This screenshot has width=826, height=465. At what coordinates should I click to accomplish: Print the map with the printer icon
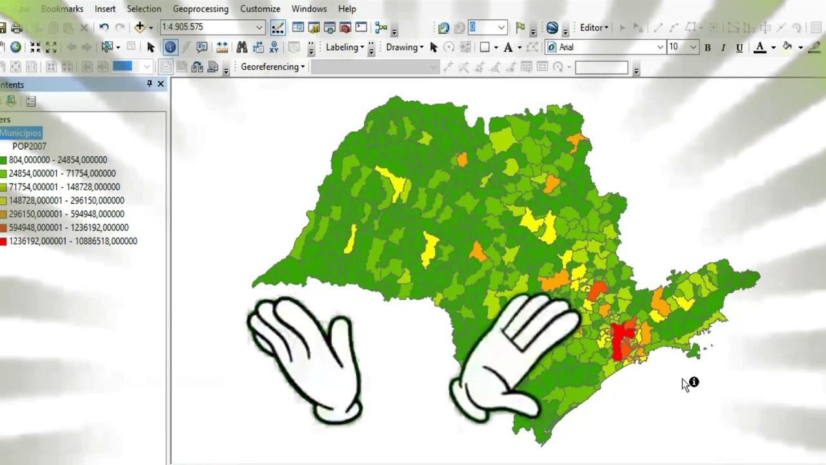point(17,28)
